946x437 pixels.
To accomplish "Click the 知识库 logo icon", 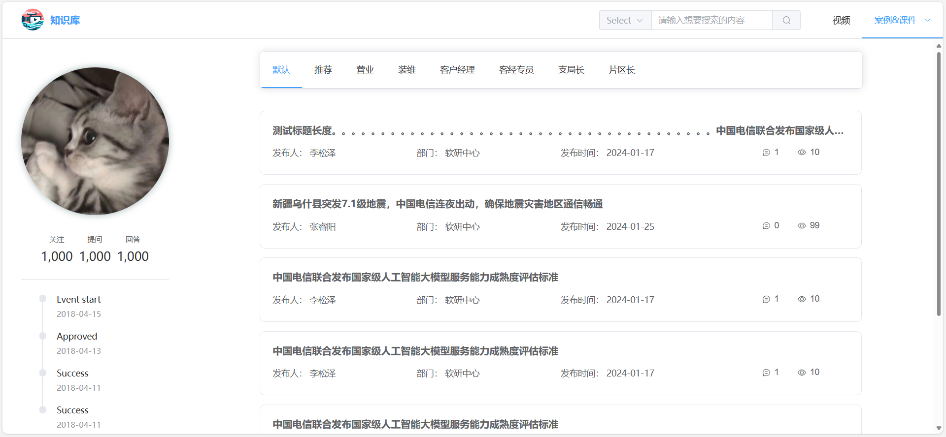I will pos(33,20).
